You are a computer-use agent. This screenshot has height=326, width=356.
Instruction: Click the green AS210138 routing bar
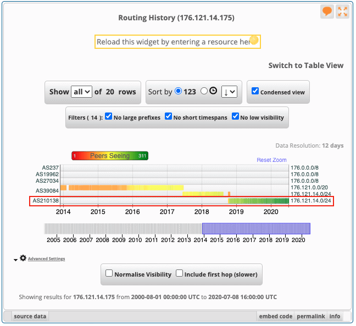click(258, 201)
